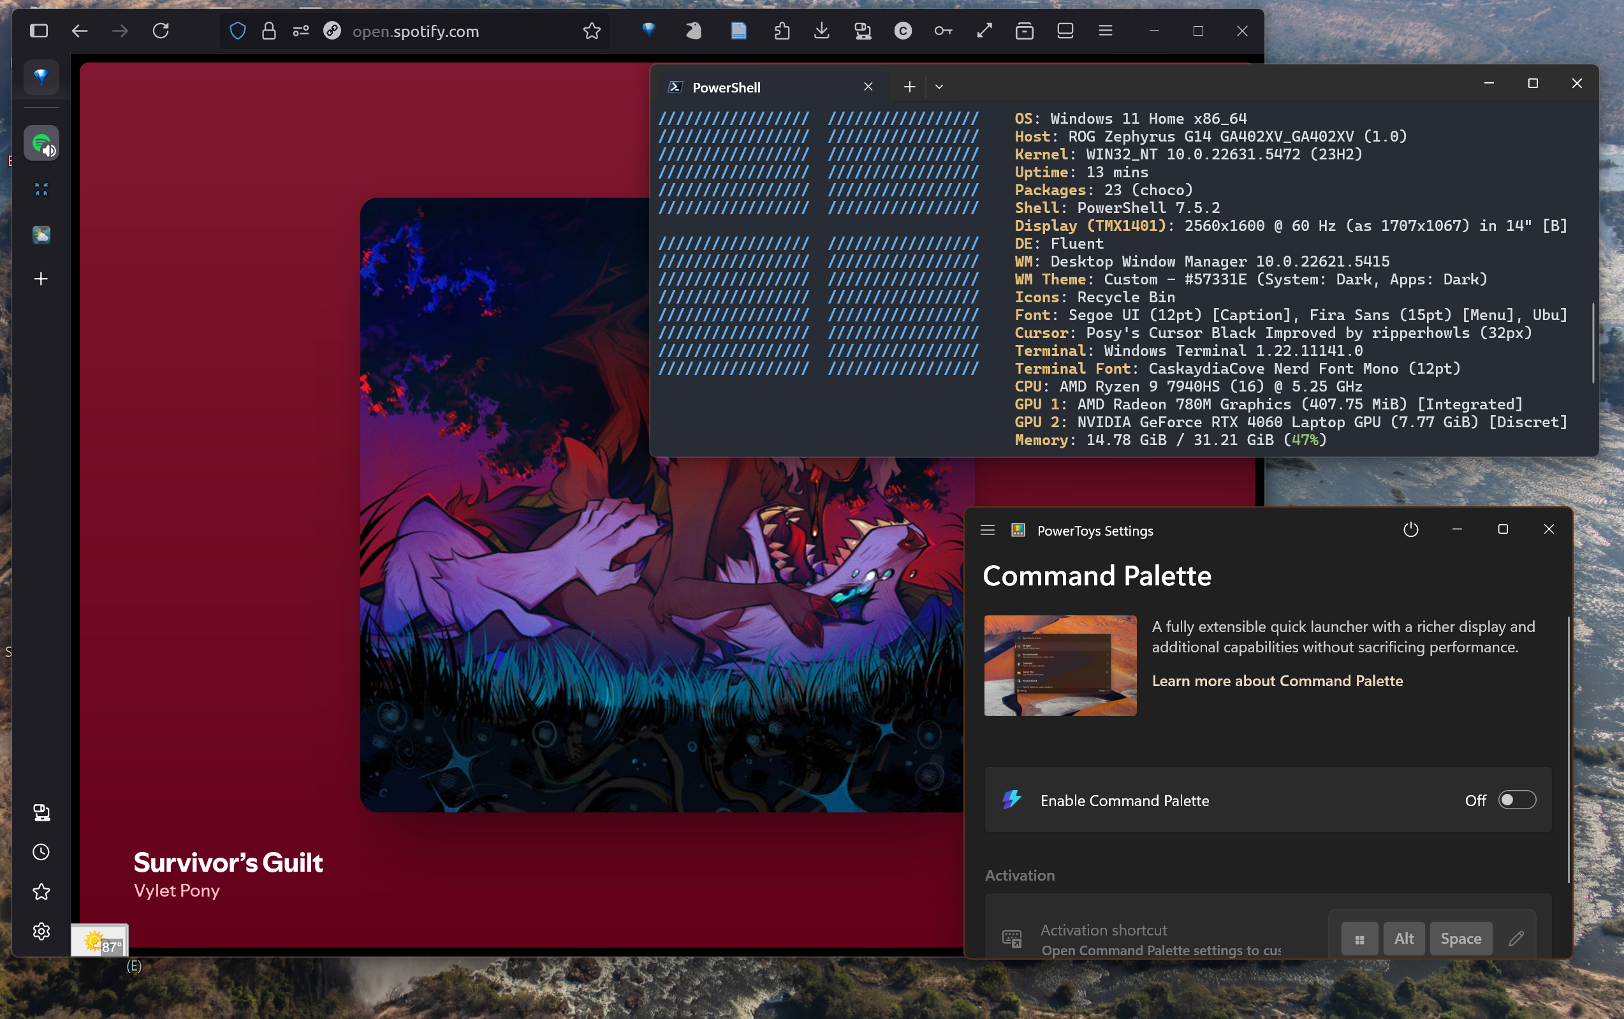1624x1019 pixels.
Task: Go forward in the browser
Action: 120,31
